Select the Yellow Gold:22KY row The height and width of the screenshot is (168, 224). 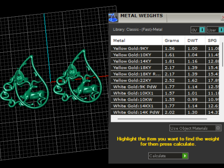coord(165,80)
